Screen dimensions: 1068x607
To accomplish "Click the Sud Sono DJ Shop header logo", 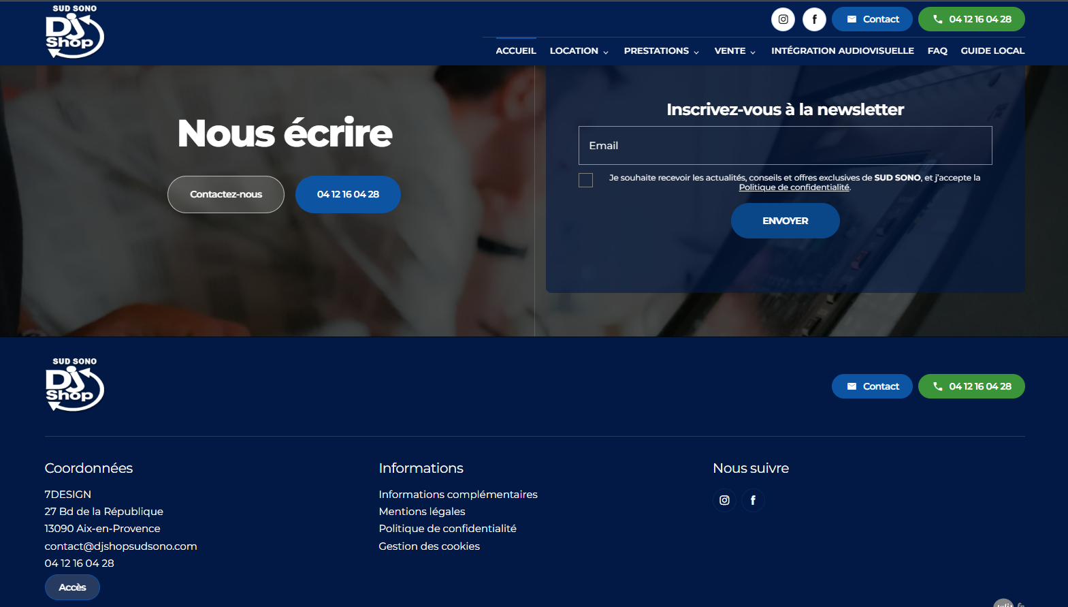I will click(74, 31).
